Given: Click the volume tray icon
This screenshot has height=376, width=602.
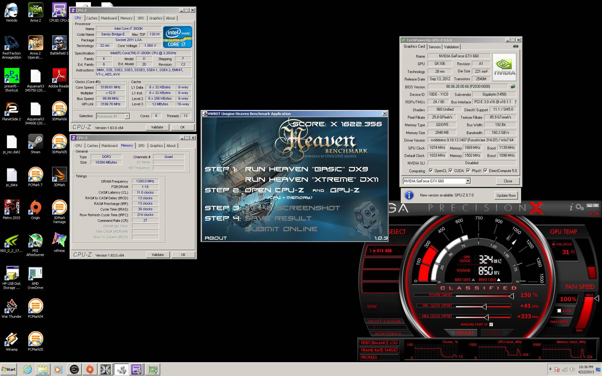Looking at the screenshot, I should [572, 369].
